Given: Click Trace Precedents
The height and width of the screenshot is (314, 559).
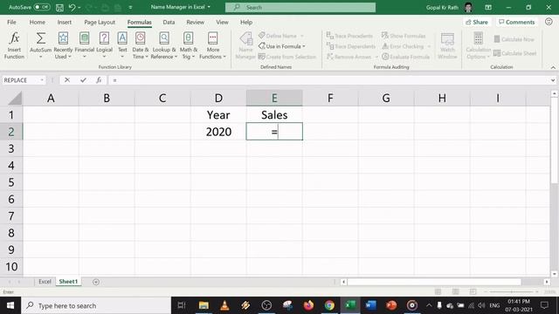Looking at the screenshot, I should tap(349, 36).
